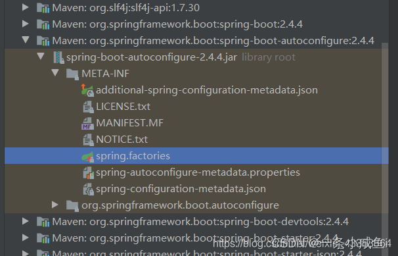Collapse the META-INF folder
This screenshot has width=398, height=256.
click(x=55, y=73)
